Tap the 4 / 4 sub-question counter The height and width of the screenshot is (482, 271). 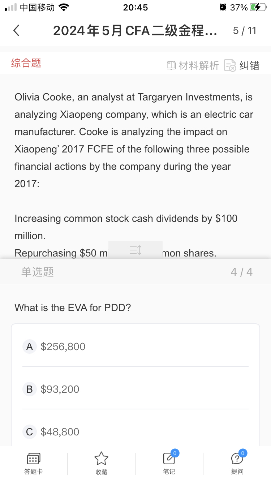[x=241, y=272]
